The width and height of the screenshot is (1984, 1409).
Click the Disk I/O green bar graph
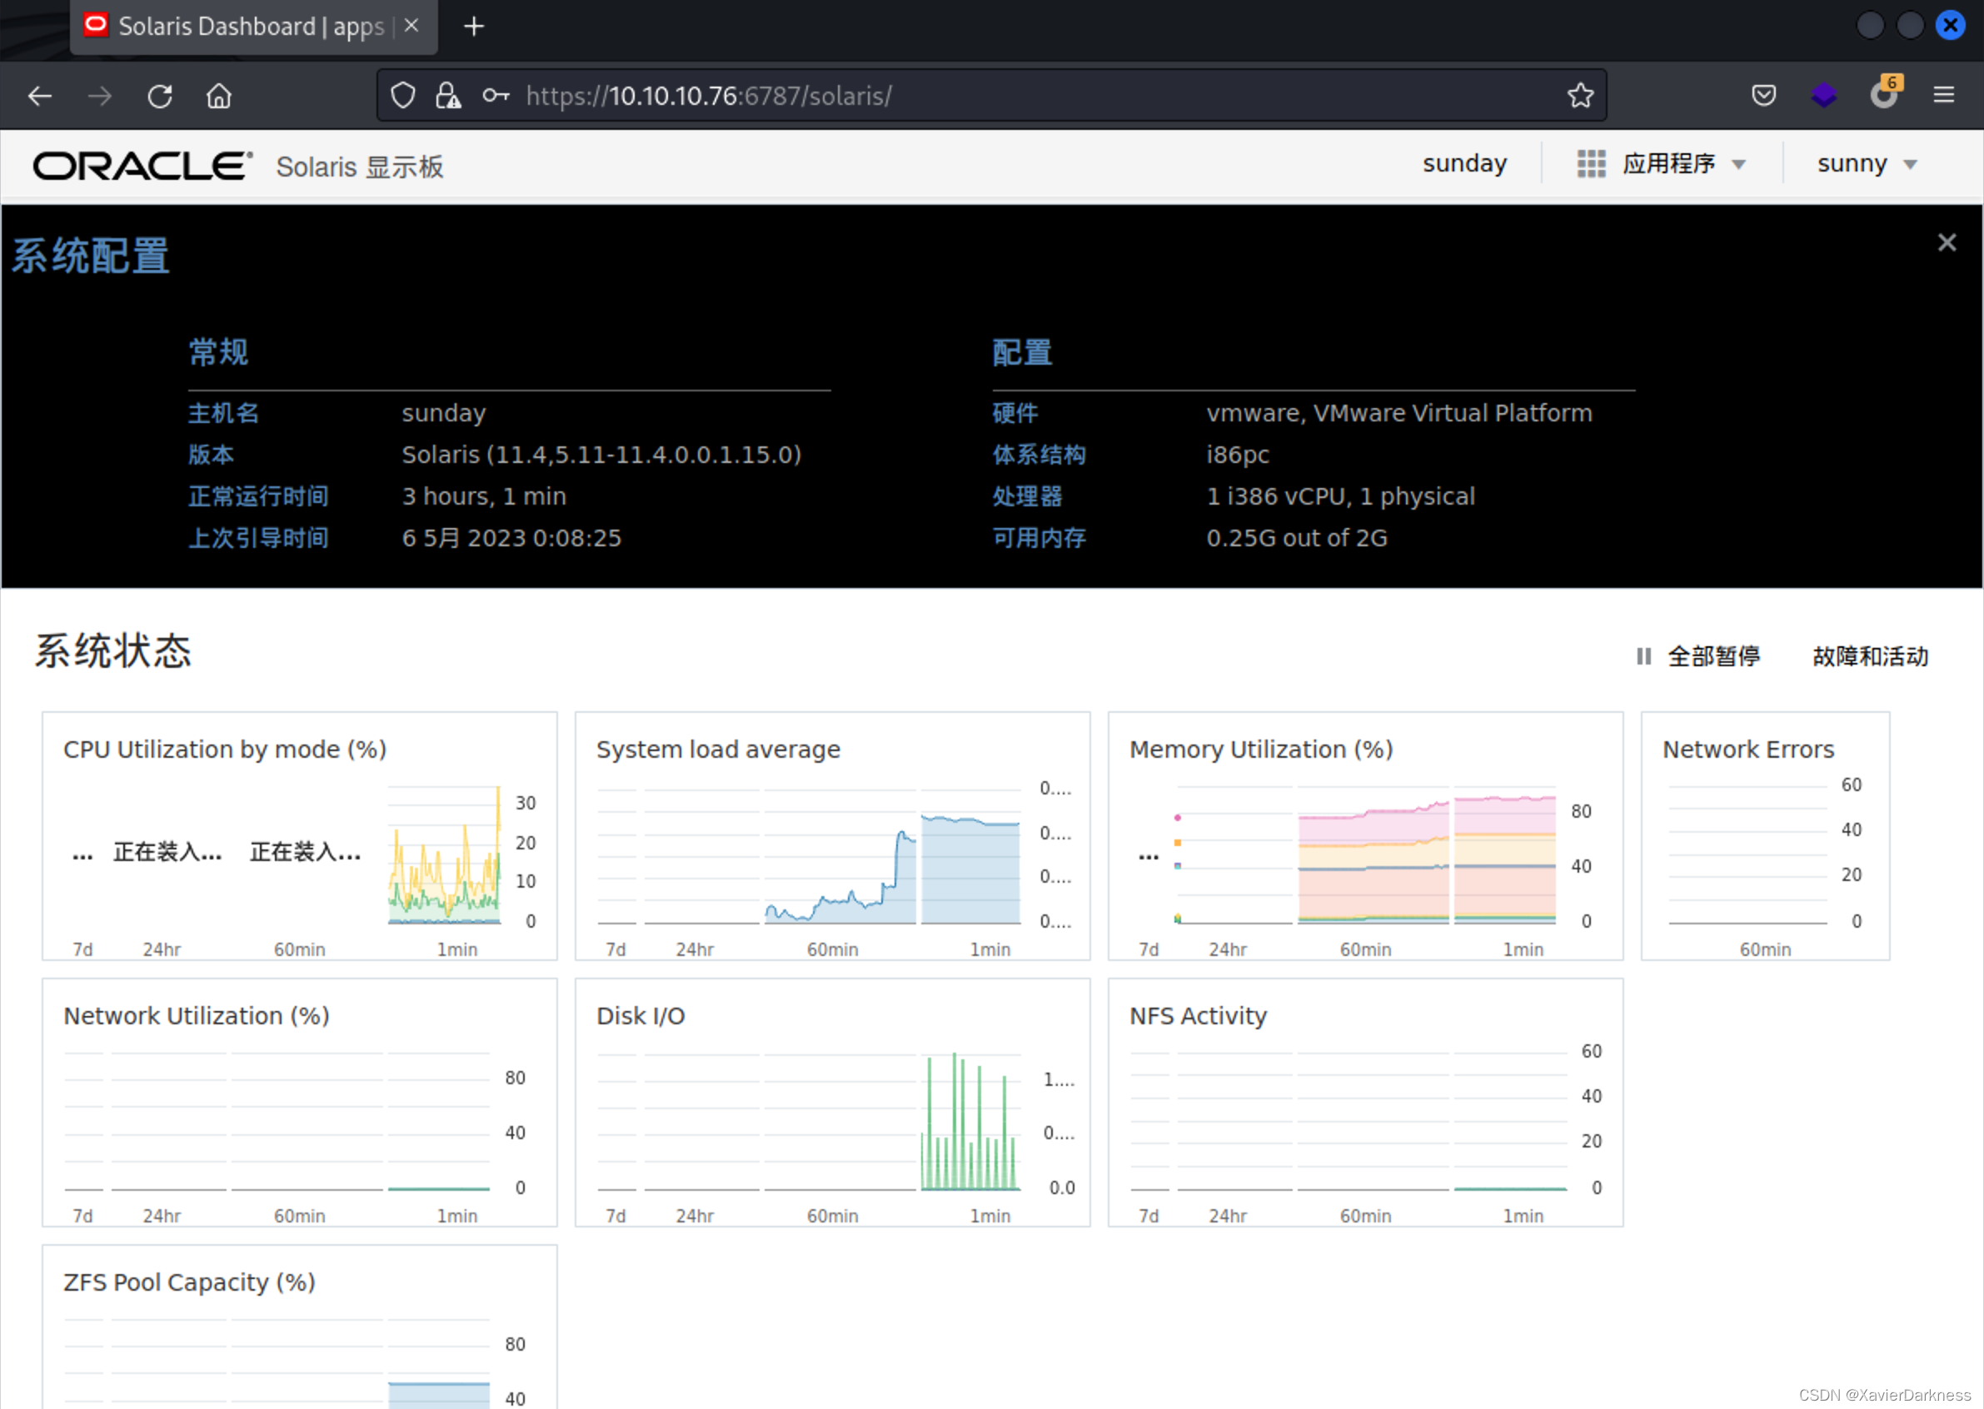click(970, 1121)
